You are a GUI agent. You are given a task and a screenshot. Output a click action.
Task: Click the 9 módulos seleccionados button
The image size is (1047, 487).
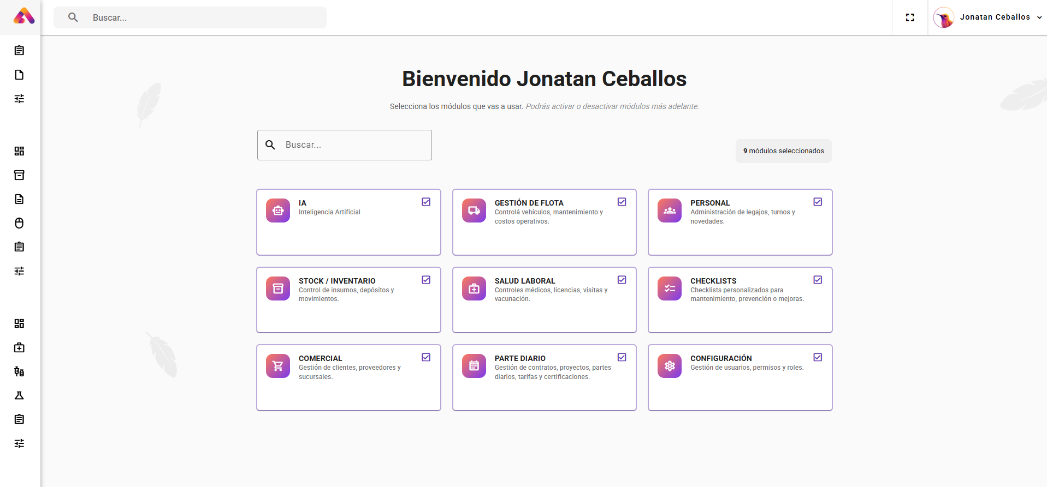coord(783,151)
